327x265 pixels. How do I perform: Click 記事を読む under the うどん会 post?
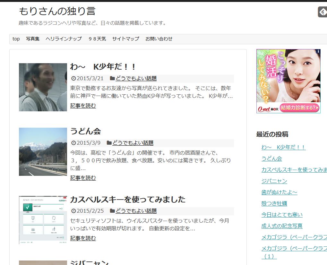[83, 178]
